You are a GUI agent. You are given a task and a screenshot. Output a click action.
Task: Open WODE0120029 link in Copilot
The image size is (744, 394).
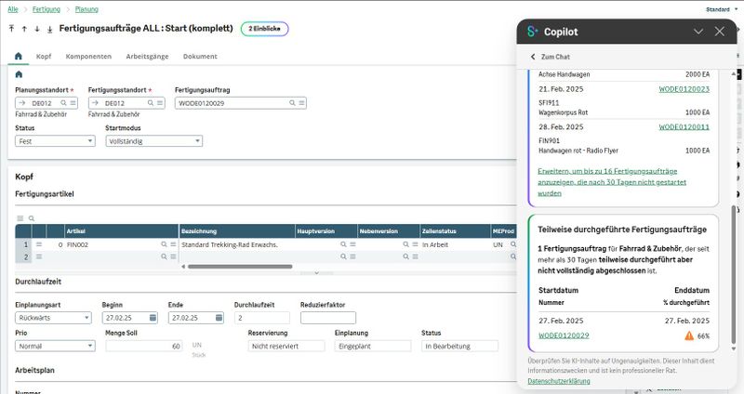564,335
